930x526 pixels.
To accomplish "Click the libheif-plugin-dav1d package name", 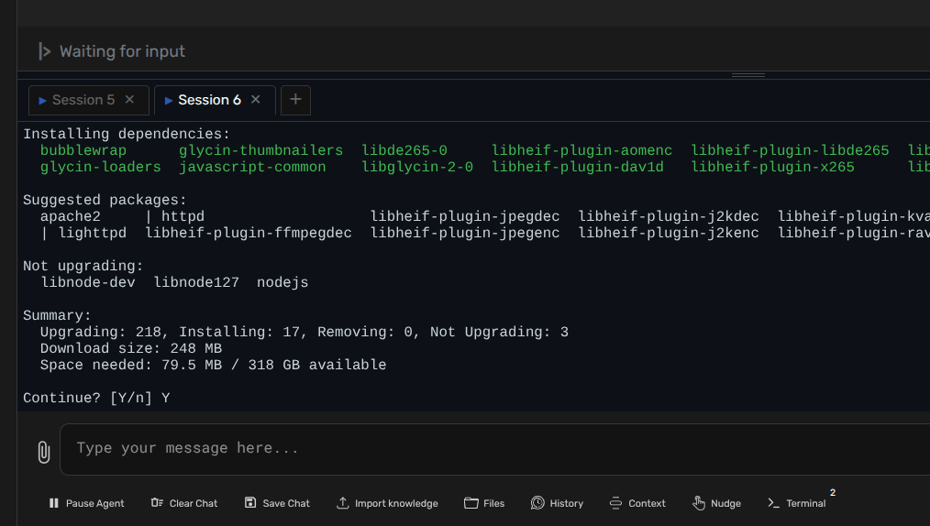I will click(578, 167).
